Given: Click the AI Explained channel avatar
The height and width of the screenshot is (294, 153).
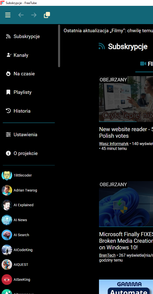Looking at the screenshot, I should click(x=7, y=205).
